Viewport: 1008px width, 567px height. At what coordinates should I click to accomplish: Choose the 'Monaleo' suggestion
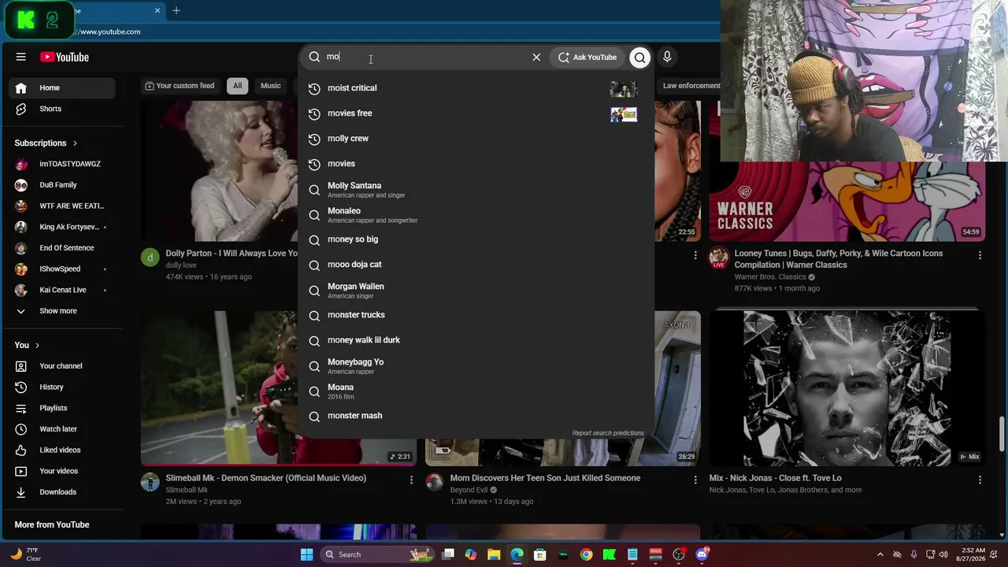click(x=476, y=215)
